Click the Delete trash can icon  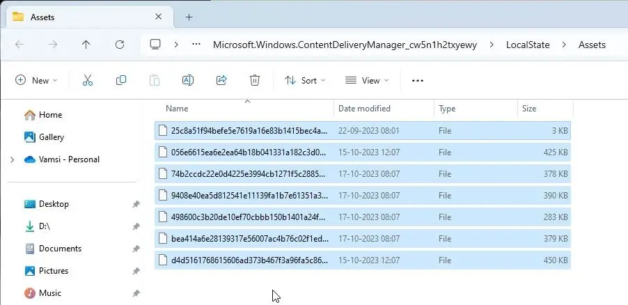[255, 80]
